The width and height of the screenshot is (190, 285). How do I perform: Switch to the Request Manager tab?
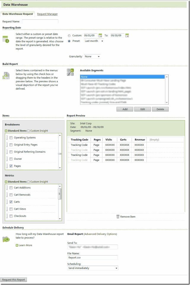(47, 14)
